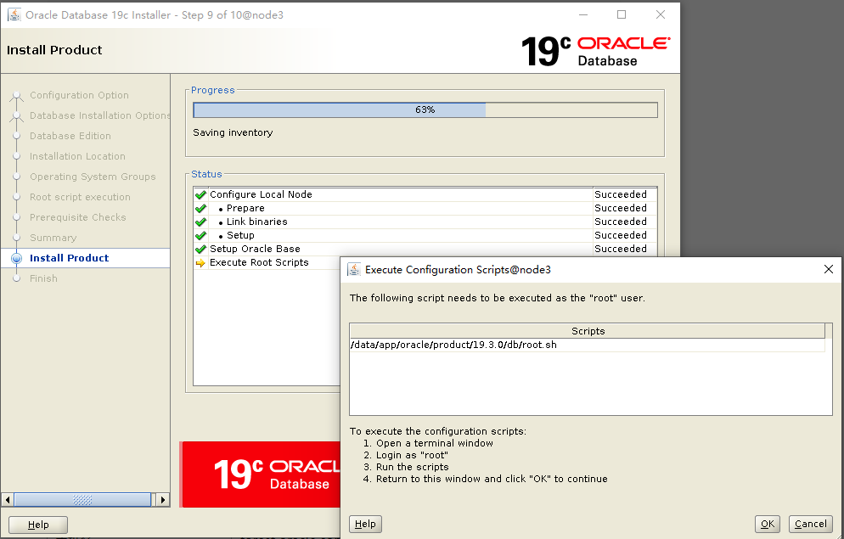The width and height of the screenshot is (844, 539).
Task: Click the right arrow of sidebar scrollbar
Action: click(162, 500)
